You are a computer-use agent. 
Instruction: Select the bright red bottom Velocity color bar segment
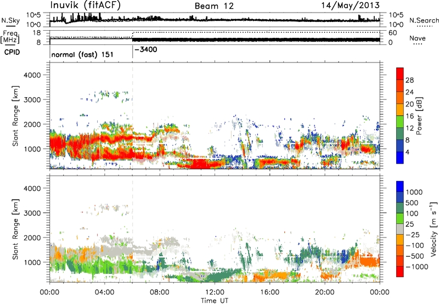(400, 272)
